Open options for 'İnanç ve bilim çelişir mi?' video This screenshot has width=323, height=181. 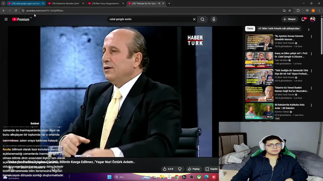pyautogui.click(x=311, y=54)
